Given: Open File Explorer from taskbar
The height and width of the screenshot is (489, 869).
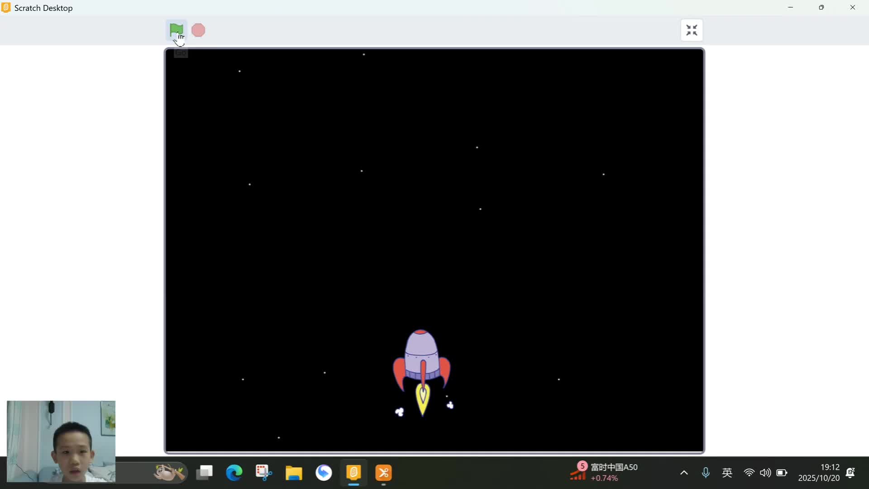Looking at the screenshot, I should tap(294, 473).
